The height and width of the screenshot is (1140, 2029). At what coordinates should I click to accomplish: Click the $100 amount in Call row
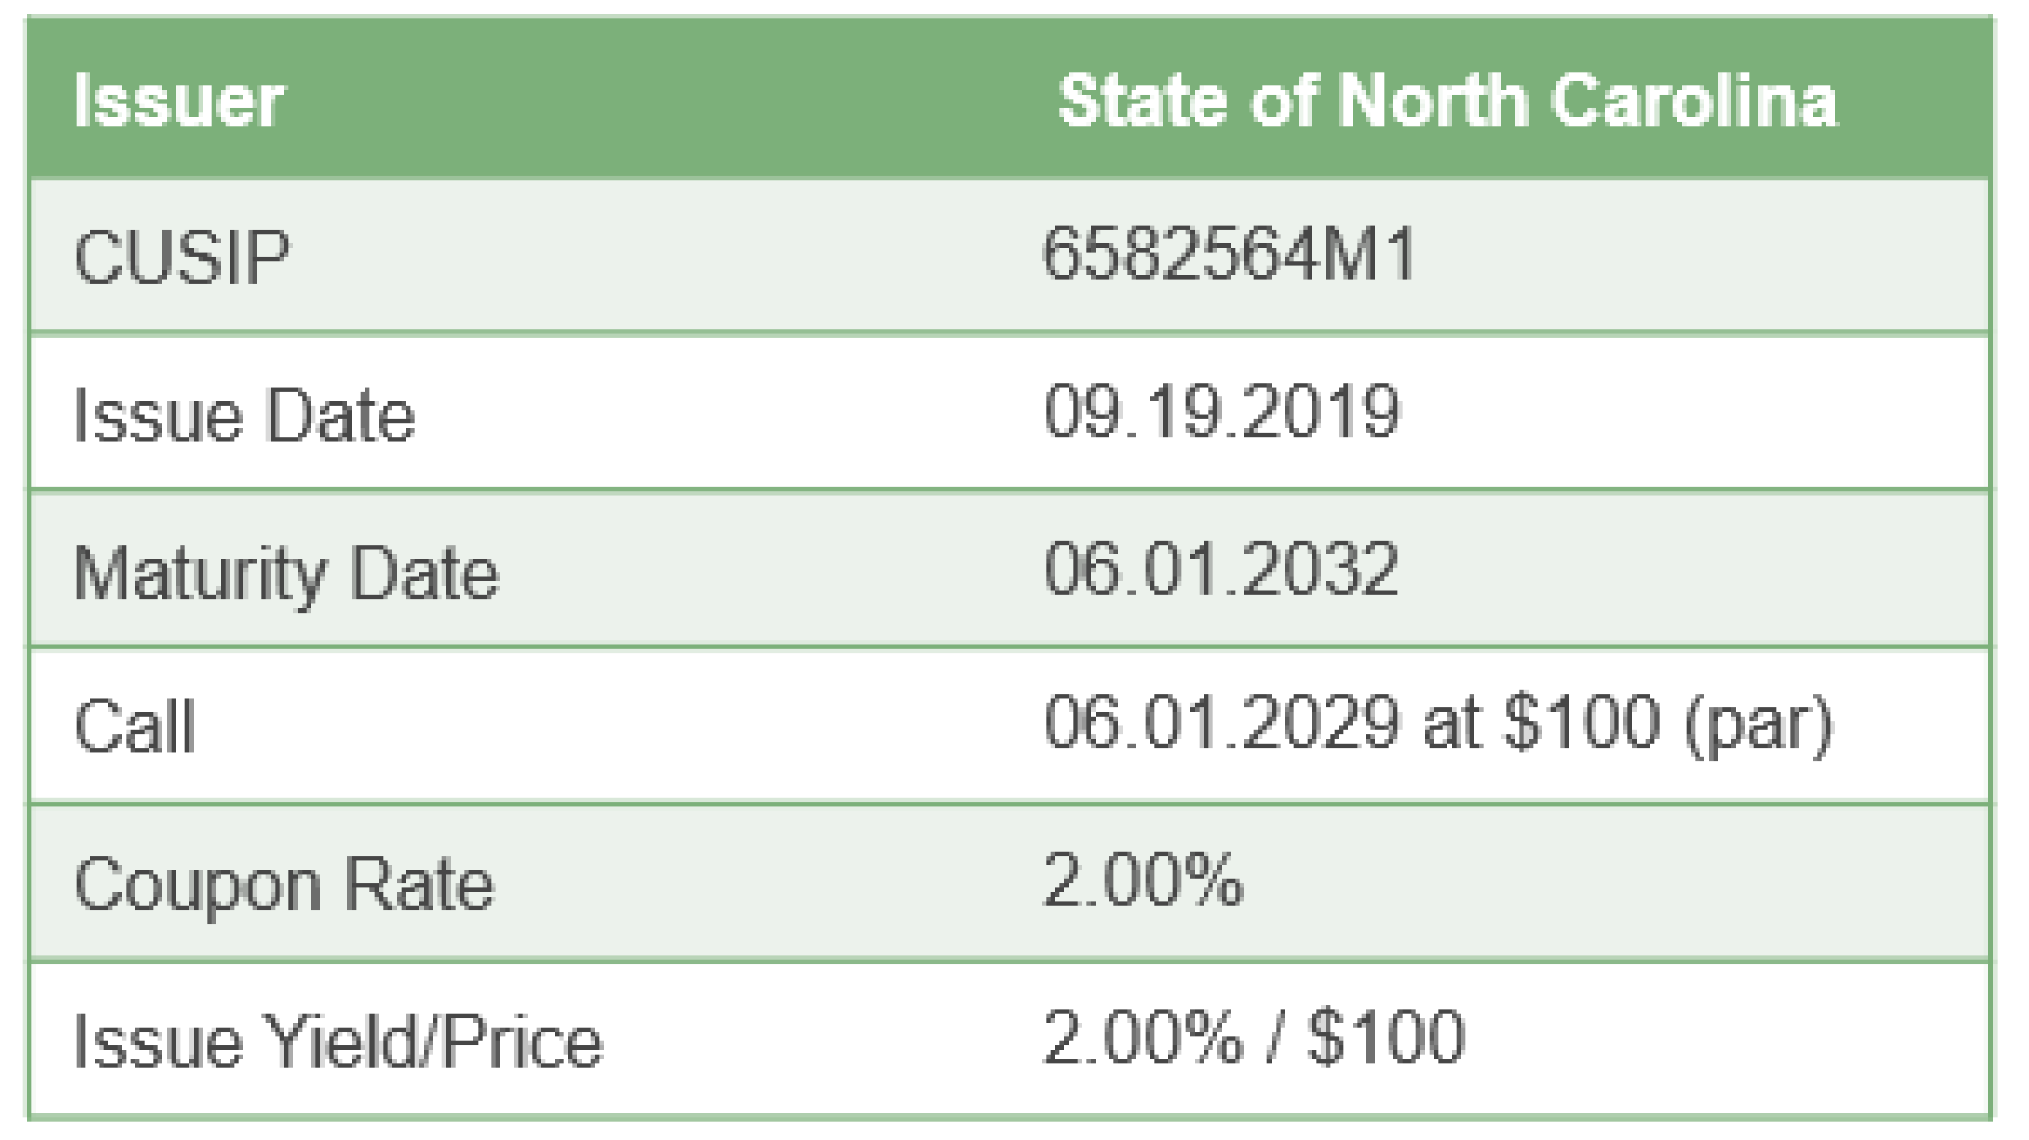coord(1581,723)
